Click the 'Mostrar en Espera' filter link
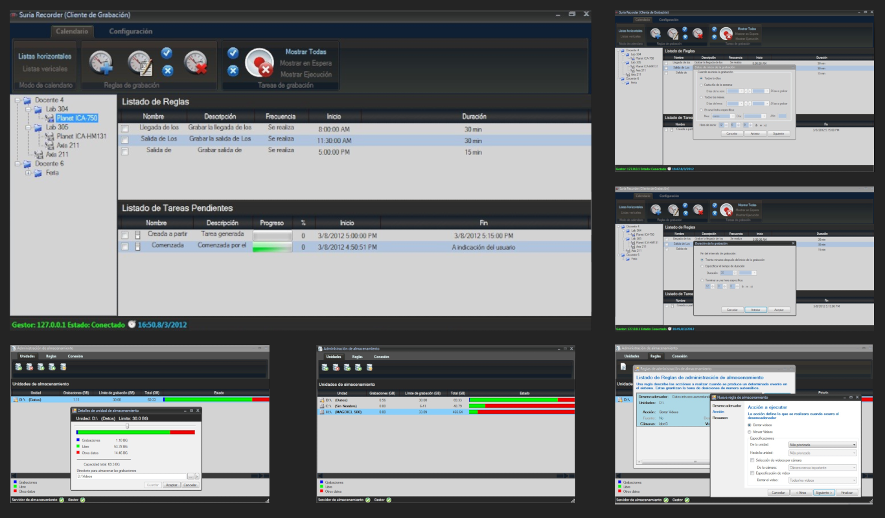The image size is (885, 518). pyautogui.click(x=306, y=63)
